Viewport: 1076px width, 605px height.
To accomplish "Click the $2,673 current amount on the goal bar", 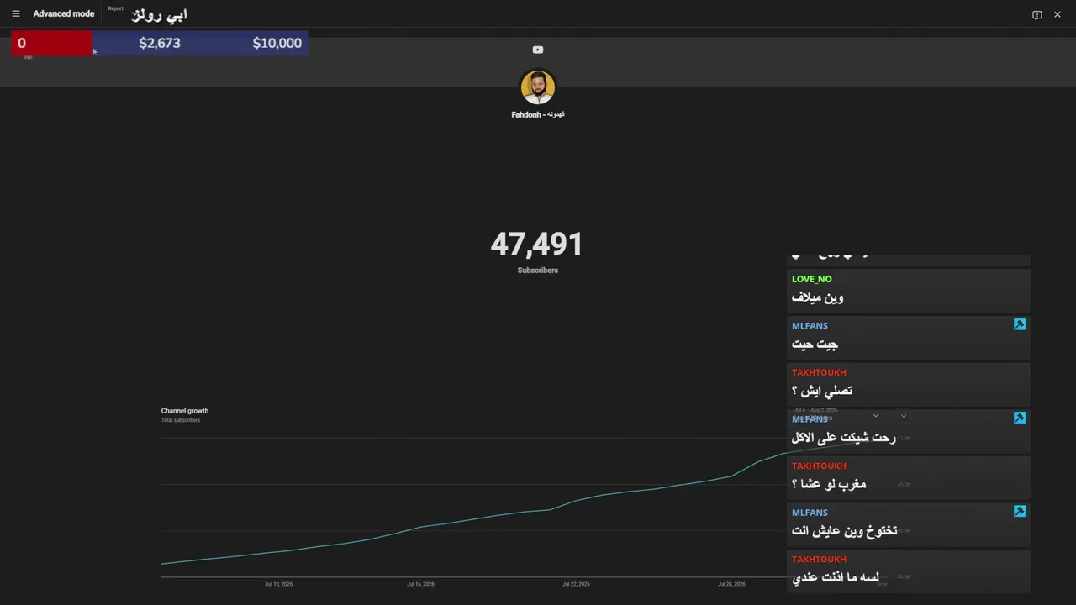I will 160,43.
